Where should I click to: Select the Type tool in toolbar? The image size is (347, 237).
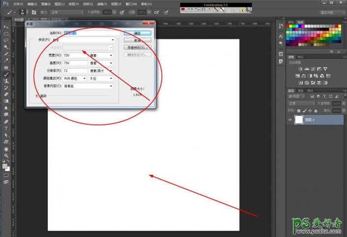pos(6,129)
